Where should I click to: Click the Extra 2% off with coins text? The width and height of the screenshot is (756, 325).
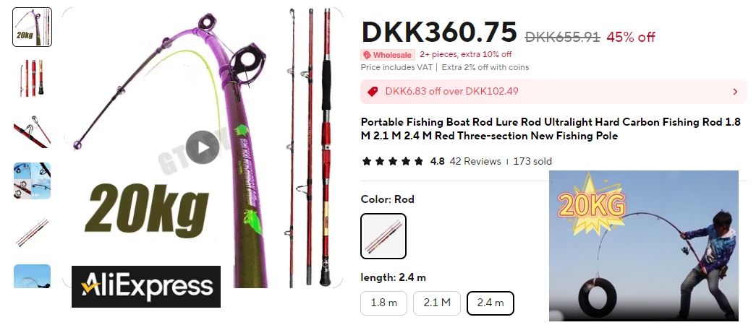[x=485, y=67]
